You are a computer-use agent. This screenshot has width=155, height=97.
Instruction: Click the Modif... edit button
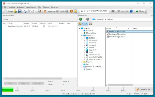coord(24,83)
